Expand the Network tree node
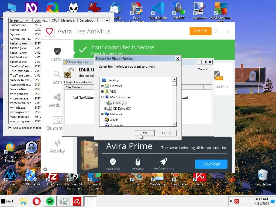This screenshot has width=276, height=207. 102,114
